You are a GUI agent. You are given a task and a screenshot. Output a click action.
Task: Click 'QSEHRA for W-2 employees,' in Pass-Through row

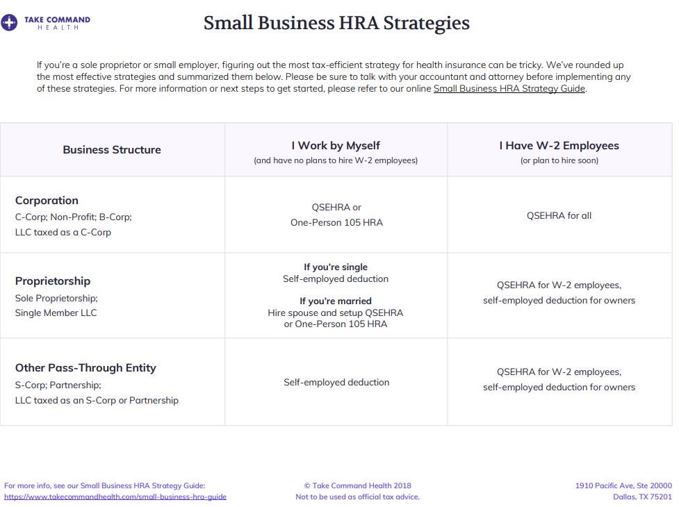pyautogui.click(x=559, y=372)
